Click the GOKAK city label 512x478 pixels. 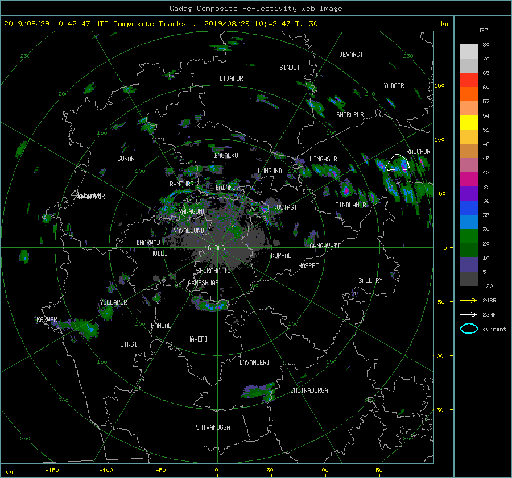(126, 159)
